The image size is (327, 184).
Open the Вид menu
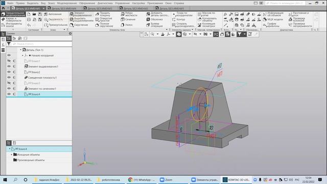point(43,3)
